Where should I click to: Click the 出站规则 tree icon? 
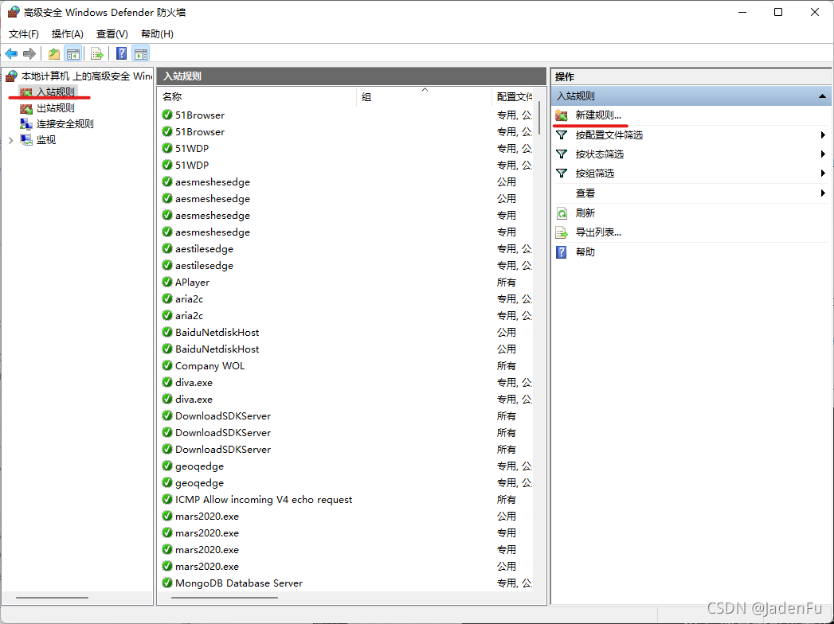[x=26, y=108]
